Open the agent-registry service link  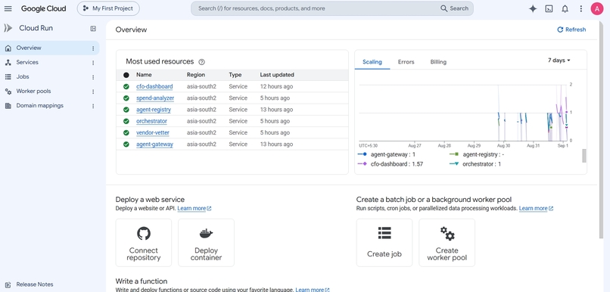pos(154,110)
